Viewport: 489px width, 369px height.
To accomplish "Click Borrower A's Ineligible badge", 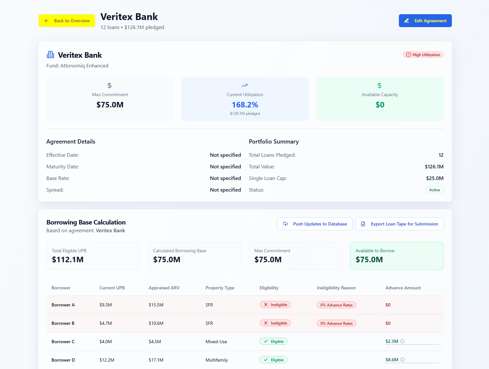I will pos(275,305).
